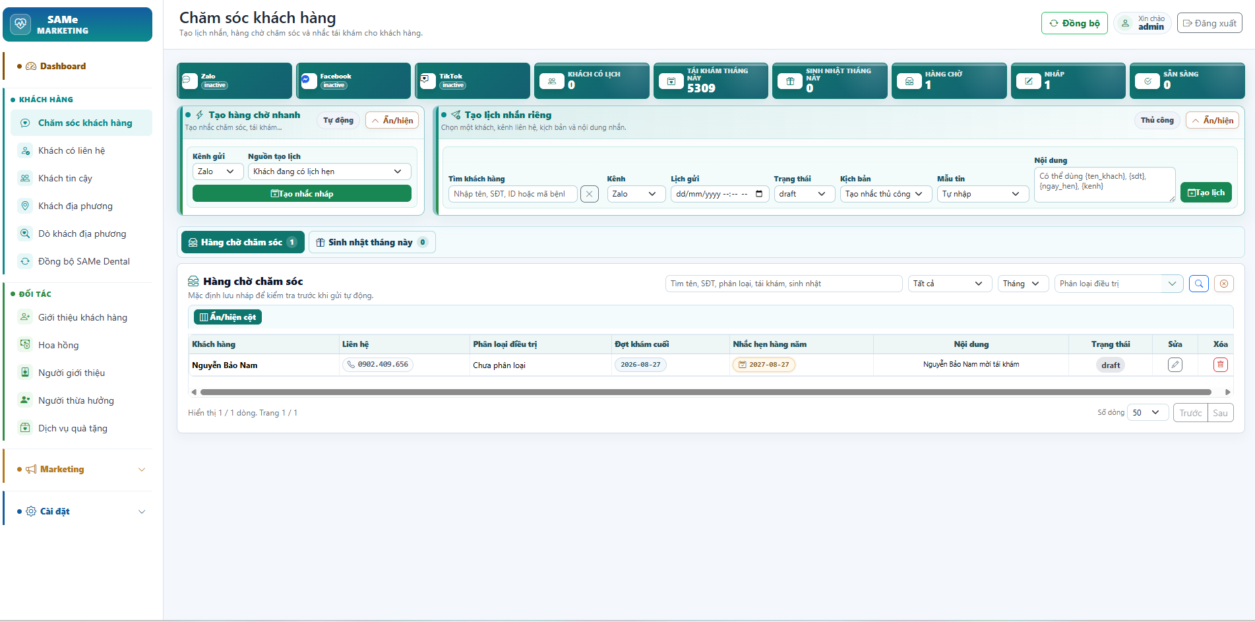This screenshot has height=622, width=1255.
Task: Click the magnifier search icon in queue filter
Action: pyautogui.click(x=1199, y=284)
